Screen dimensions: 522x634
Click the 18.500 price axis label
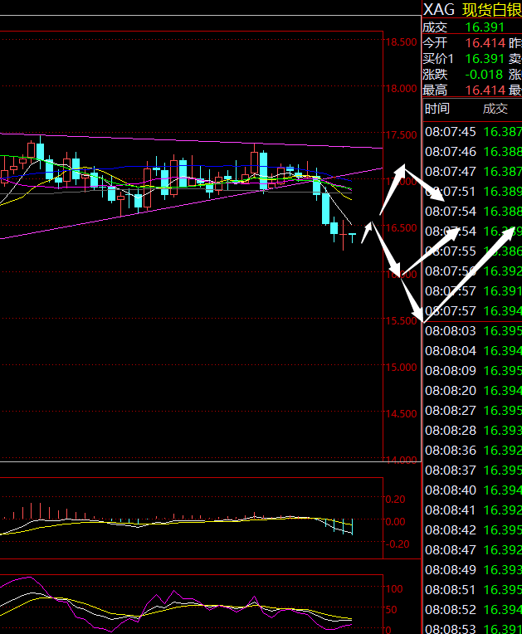coord(402,42)
